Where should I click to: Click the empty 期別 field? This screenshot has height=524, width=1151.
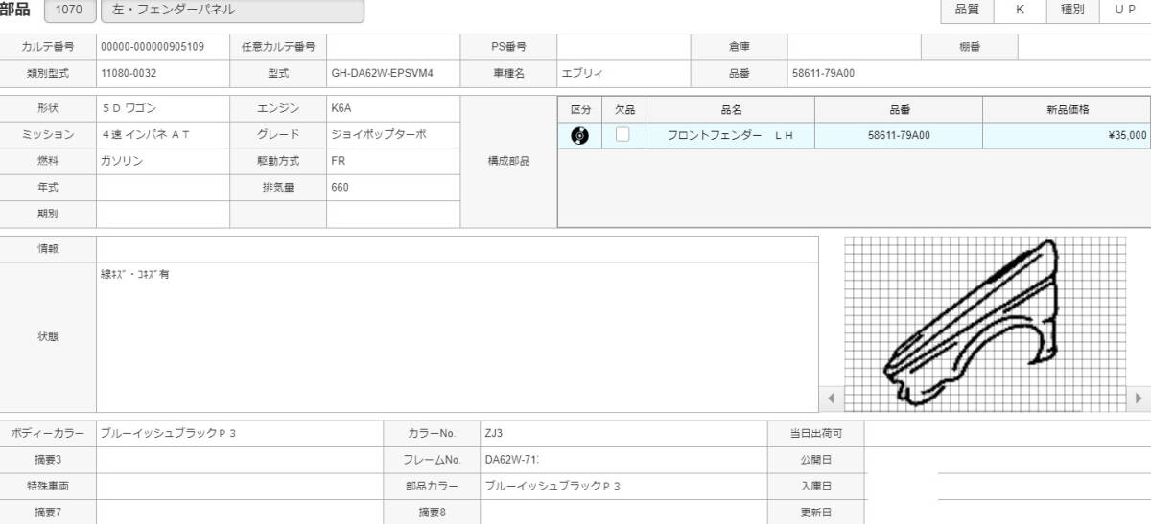[163, 214]
